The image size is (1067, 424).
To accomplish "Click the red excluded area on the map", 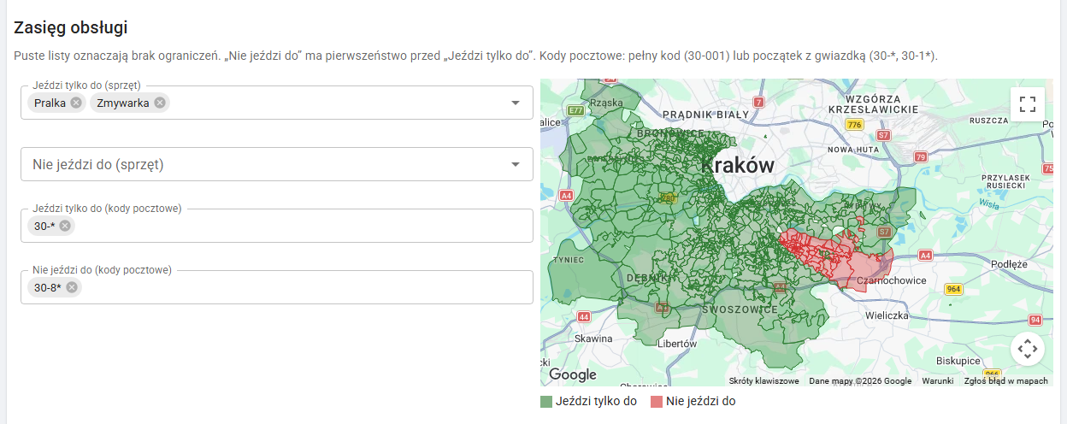I will pyautogui.click(x=842, y=259).
